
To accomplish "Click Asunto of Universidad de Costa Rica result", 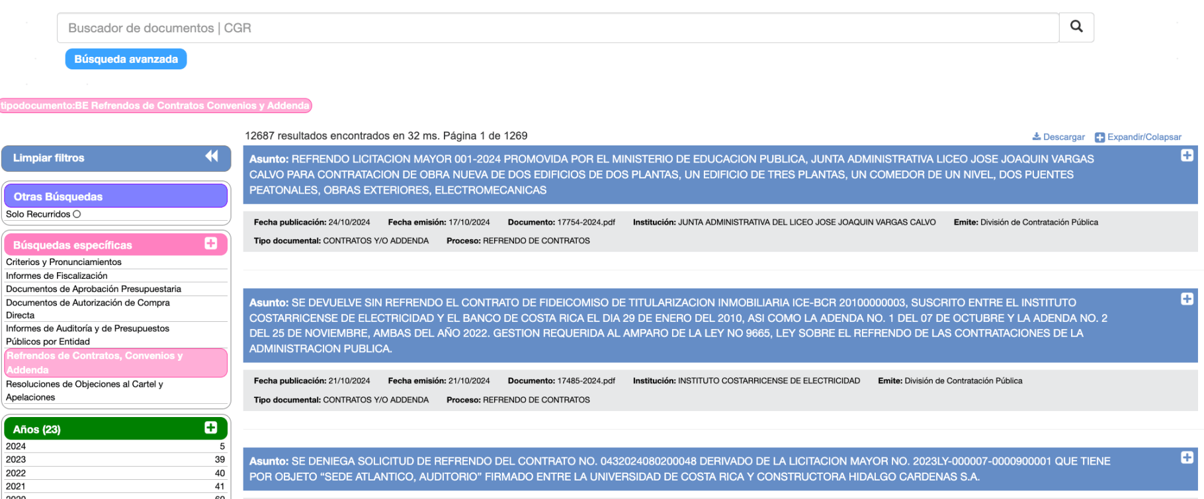I will (x=679, y=469).
